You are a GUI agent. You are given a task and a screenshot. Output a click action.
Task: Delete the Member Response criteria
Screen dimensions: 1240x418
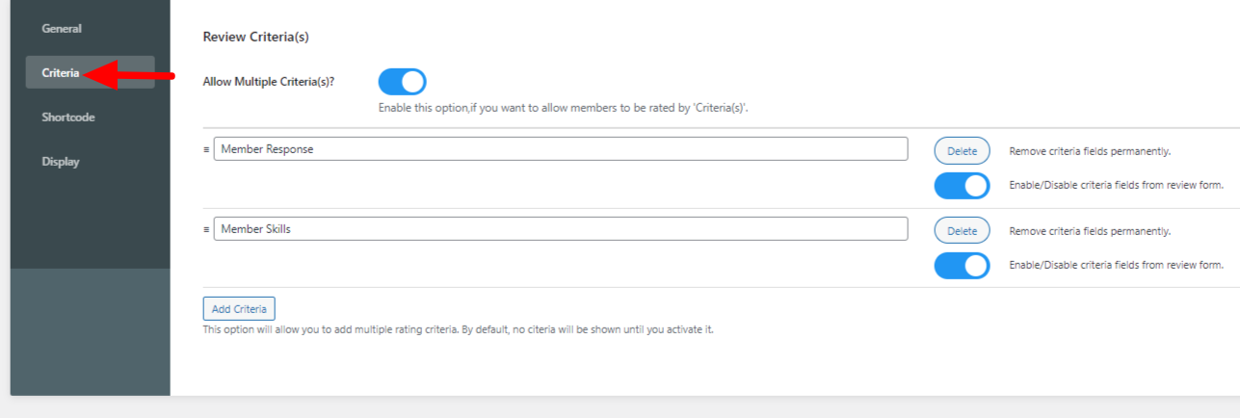[962, 151]
